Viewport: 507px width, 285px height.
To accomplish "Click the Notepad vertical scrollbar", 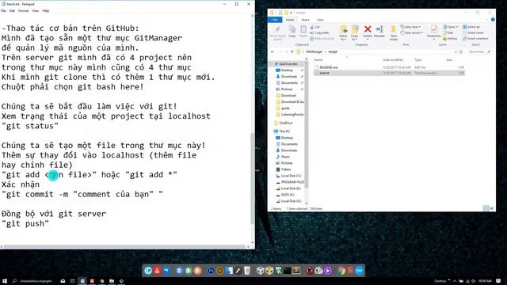I will click(x=253, y=178).
